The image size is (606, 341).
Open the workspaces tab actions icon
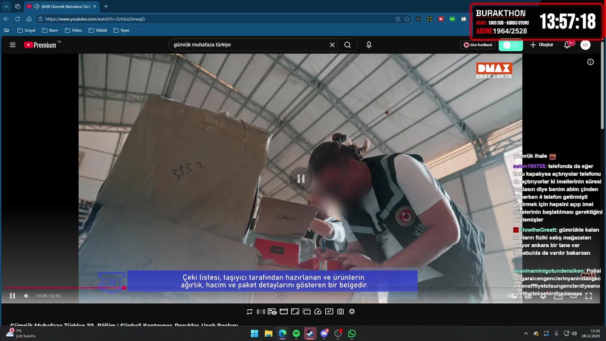tap(18, 6)
